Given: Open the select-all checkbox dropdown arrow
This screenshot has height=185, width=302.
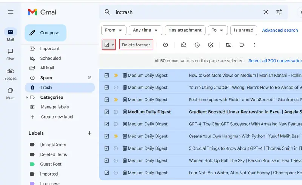Looking at the screenshot, I should point(112,45).
